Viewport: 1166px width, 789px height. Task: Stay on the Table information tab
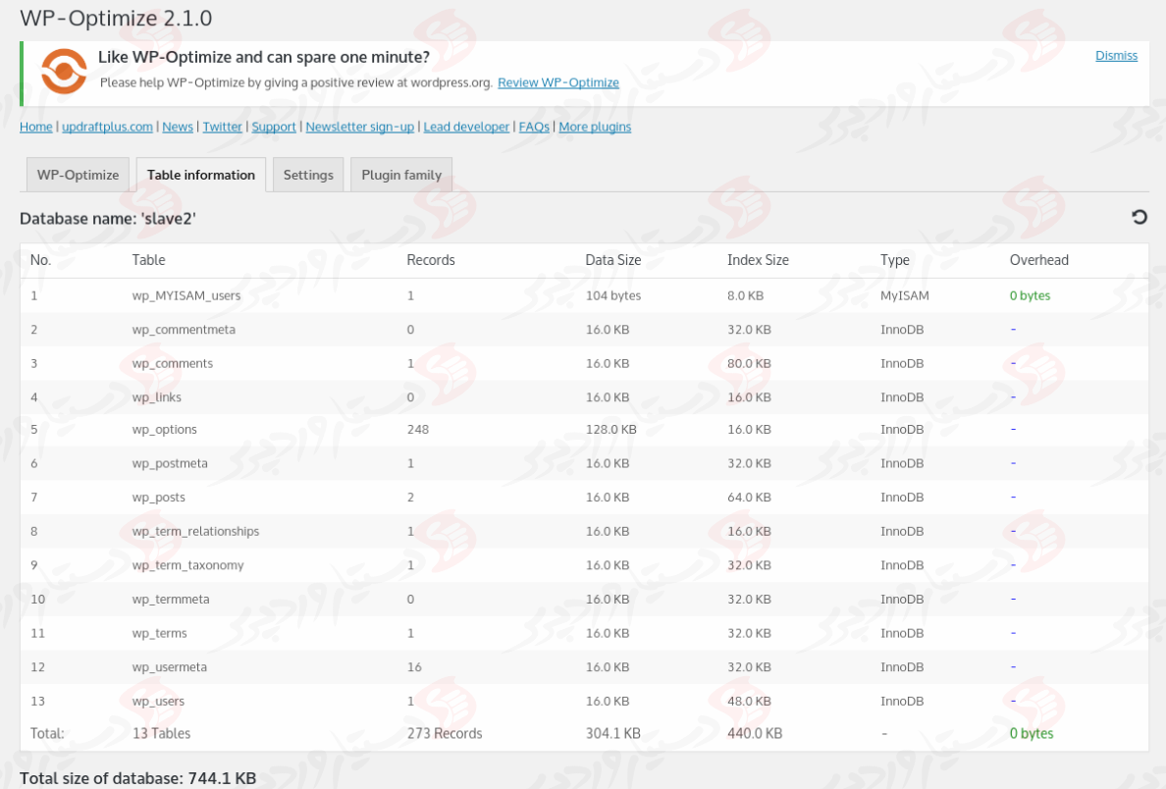click(x=200, y=175)
